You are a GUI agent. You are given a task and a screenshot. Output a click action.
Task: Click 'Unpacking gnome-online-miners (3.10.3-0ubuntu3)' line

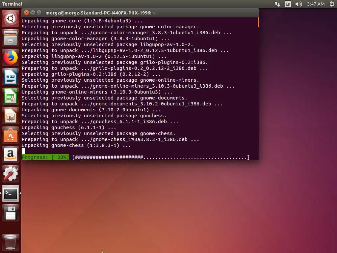tap(97, 92)
